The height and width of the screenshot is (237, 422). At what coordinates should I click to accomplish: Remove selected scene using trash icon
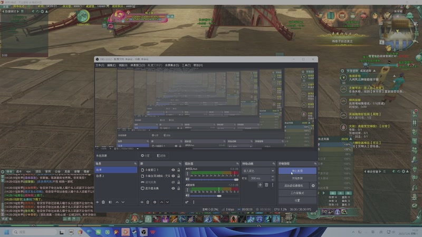103,202
